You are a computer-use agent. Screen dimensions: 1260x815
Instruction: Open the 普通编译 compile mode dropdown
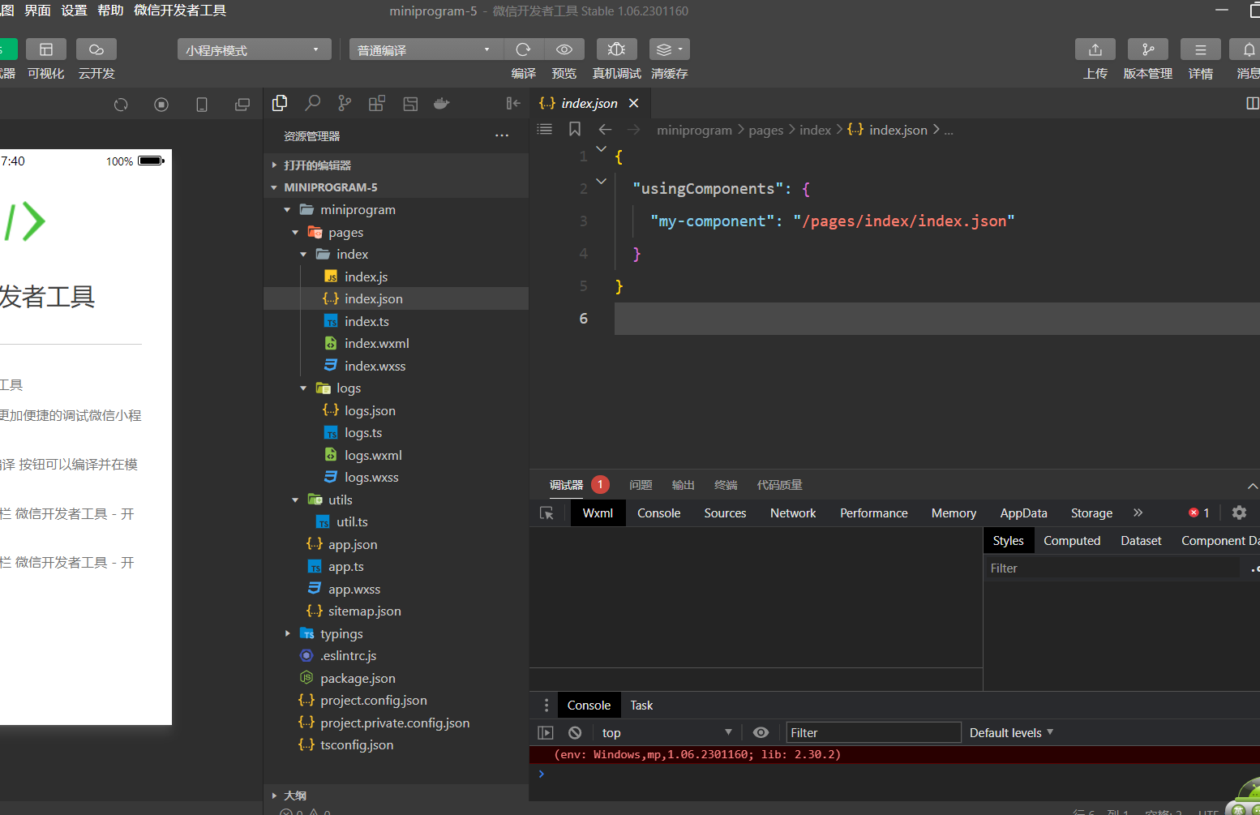pyautogui.click(x=426, y=49)
